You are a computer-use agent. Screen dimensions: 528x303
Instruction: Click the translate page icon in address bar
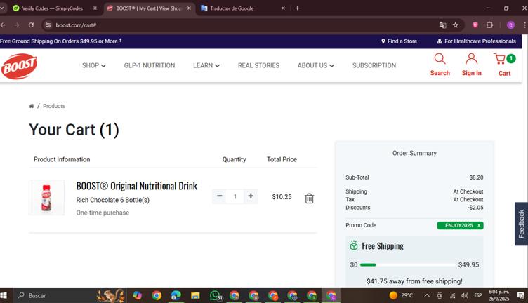coord(442,25)
